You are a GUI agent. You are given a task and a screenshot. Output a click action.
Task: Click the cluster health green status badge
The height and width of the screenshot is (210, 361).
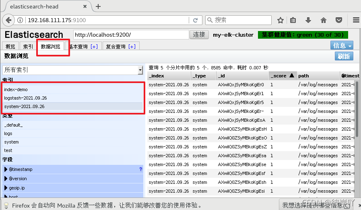pyautogui.click(x=303, y=35)
